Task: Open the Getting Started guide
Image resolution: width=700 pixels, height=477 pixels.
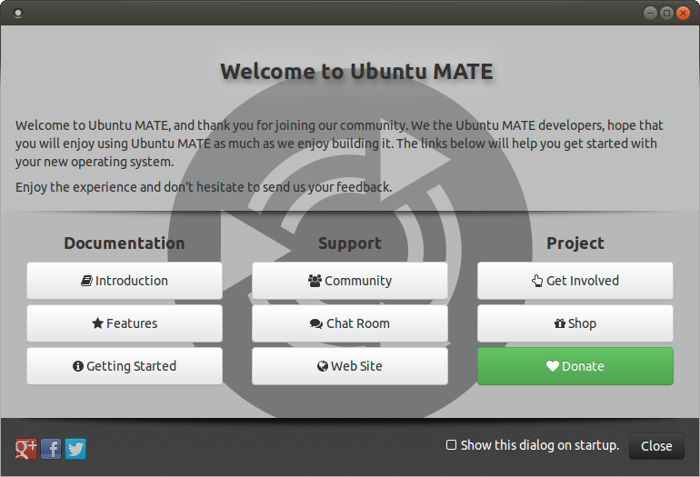Action: pyautogui.click(x=125, y=366)
